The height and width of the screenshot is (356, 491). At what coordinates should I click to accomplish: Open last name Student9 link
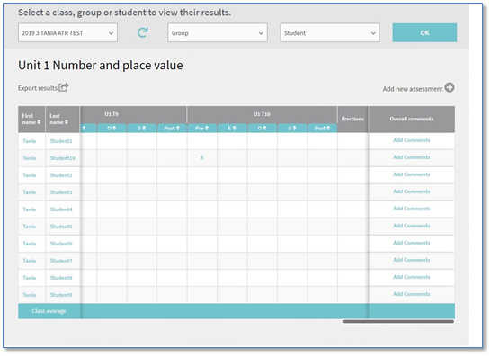tap(61, 295)
